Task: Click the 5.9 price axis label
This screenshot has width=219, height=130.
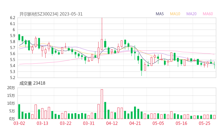Action: coord(12,36)
